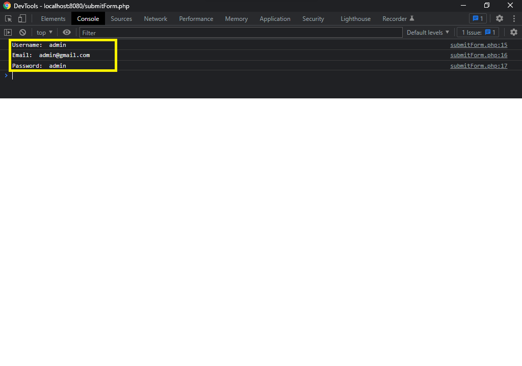Select the Inspect element tool
This screenshot has height=366, width=522.
coord(8,18)
